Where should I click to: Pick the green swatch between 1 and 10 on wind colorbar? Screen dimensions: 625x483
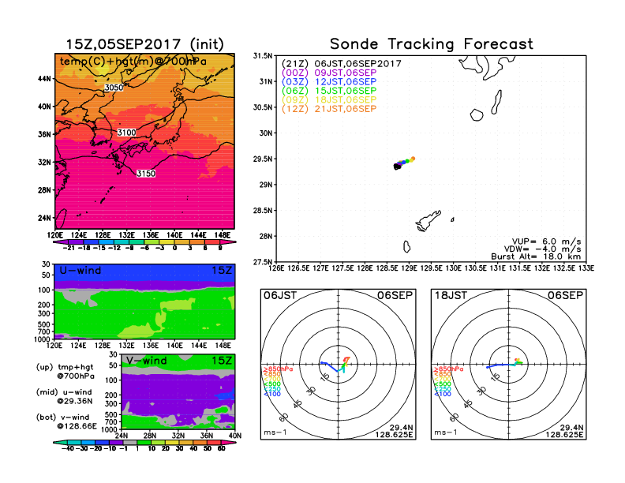[x=144, y=442]
